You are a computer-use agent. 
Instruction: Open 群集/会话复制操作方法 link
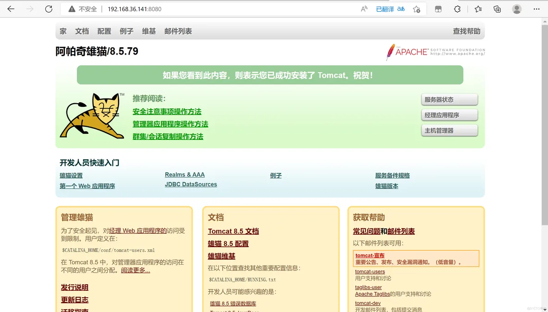168,137
